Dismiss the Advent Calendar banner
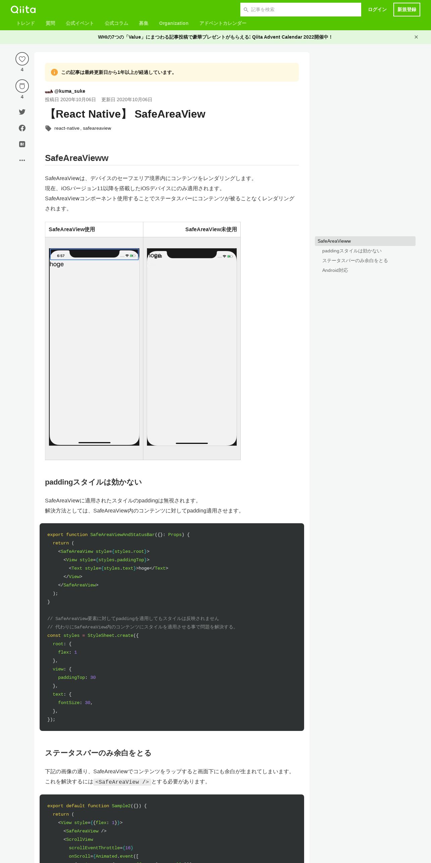The width and height of the screenshot is (431, 863). [416, 37]
